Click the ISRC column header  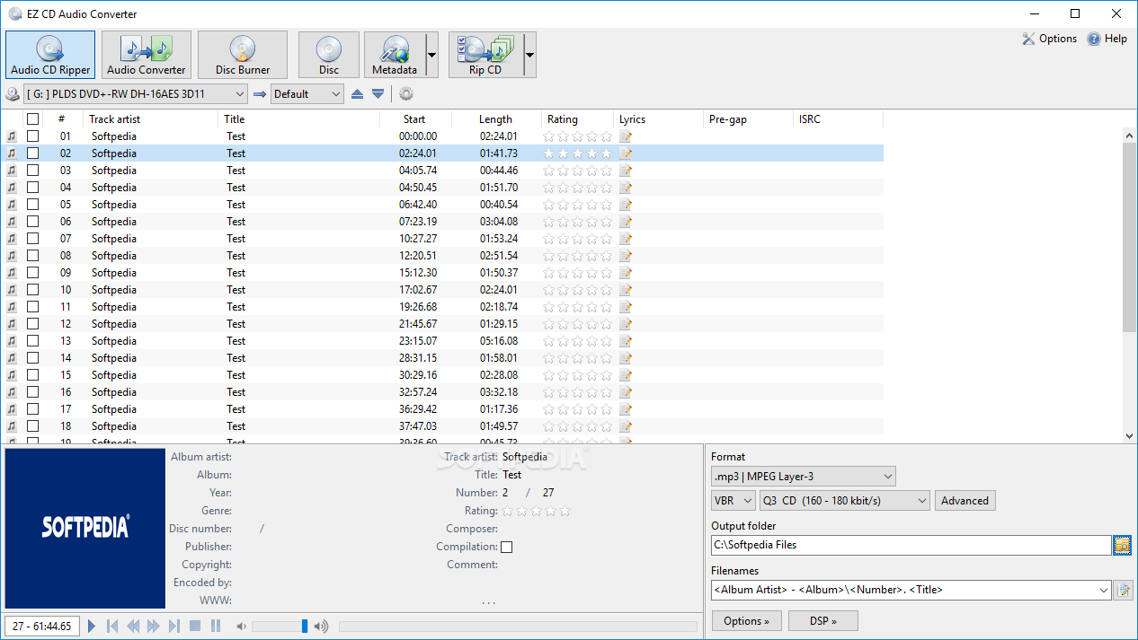pos(838,118)
